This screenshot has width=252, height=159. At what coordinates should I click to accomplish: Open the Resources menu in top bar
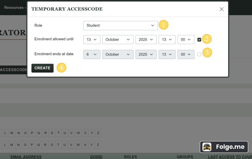(x=15, y=8)
